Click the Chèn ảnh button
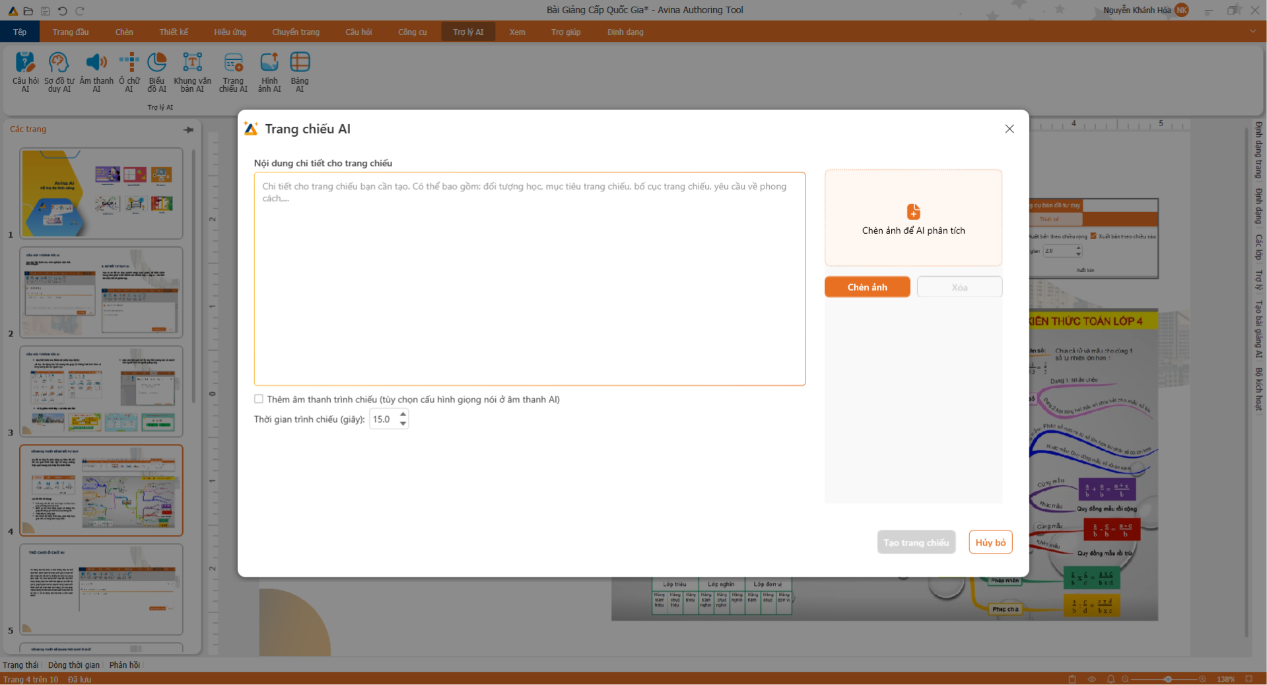Screen dimensions: 1267x685 (x=867, y=287)
